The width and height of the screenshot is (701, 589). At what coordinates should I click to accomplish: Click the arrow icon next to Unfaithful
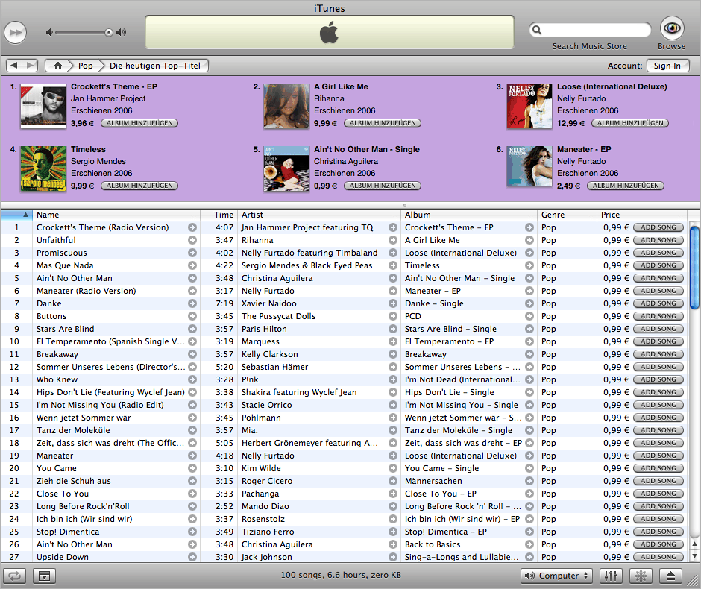pyautogui.click(x=192, y=240)
